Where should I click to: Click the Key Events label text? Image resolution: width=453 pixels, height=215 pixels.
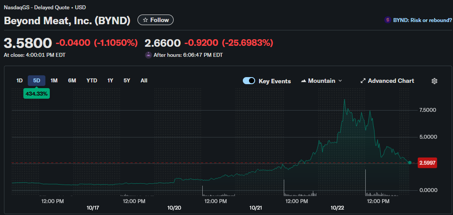click(x=275, y=81)
